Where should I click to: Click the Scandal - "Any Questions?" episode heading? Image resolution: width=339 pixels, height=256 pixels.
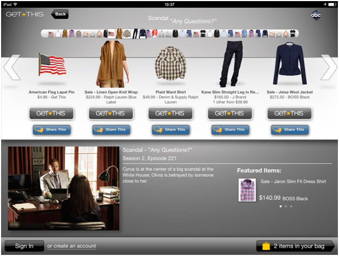click(x=157, y=150)
